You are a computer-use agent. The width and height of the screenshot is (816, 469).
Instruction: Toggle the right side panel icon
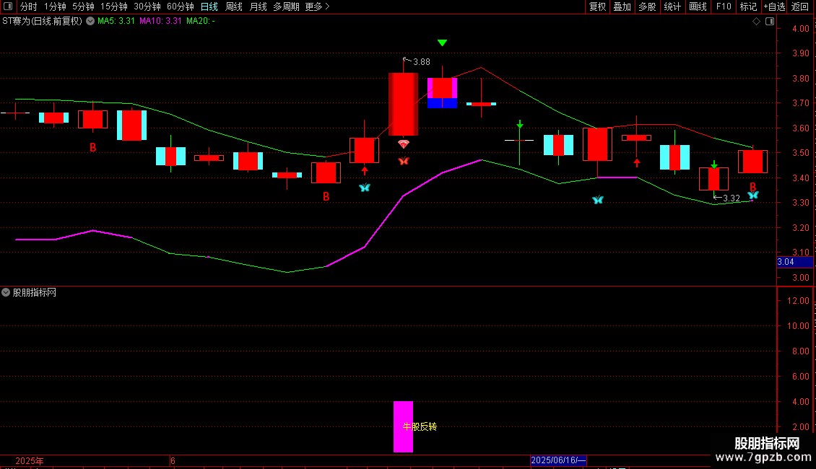(770, 22)
